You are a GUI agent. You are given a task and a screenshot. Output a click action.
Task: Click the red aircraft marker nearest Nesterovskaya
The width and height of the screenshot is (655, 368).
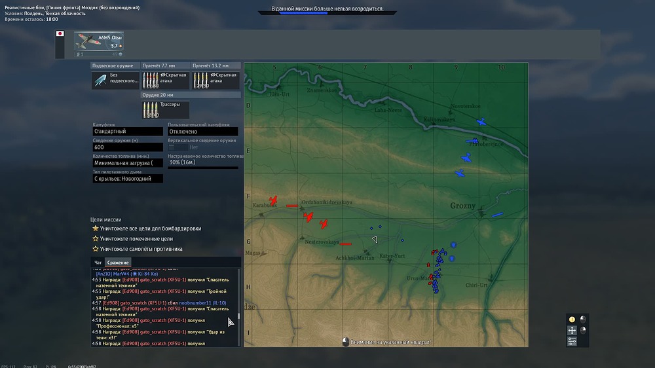[x=324, y=225]
